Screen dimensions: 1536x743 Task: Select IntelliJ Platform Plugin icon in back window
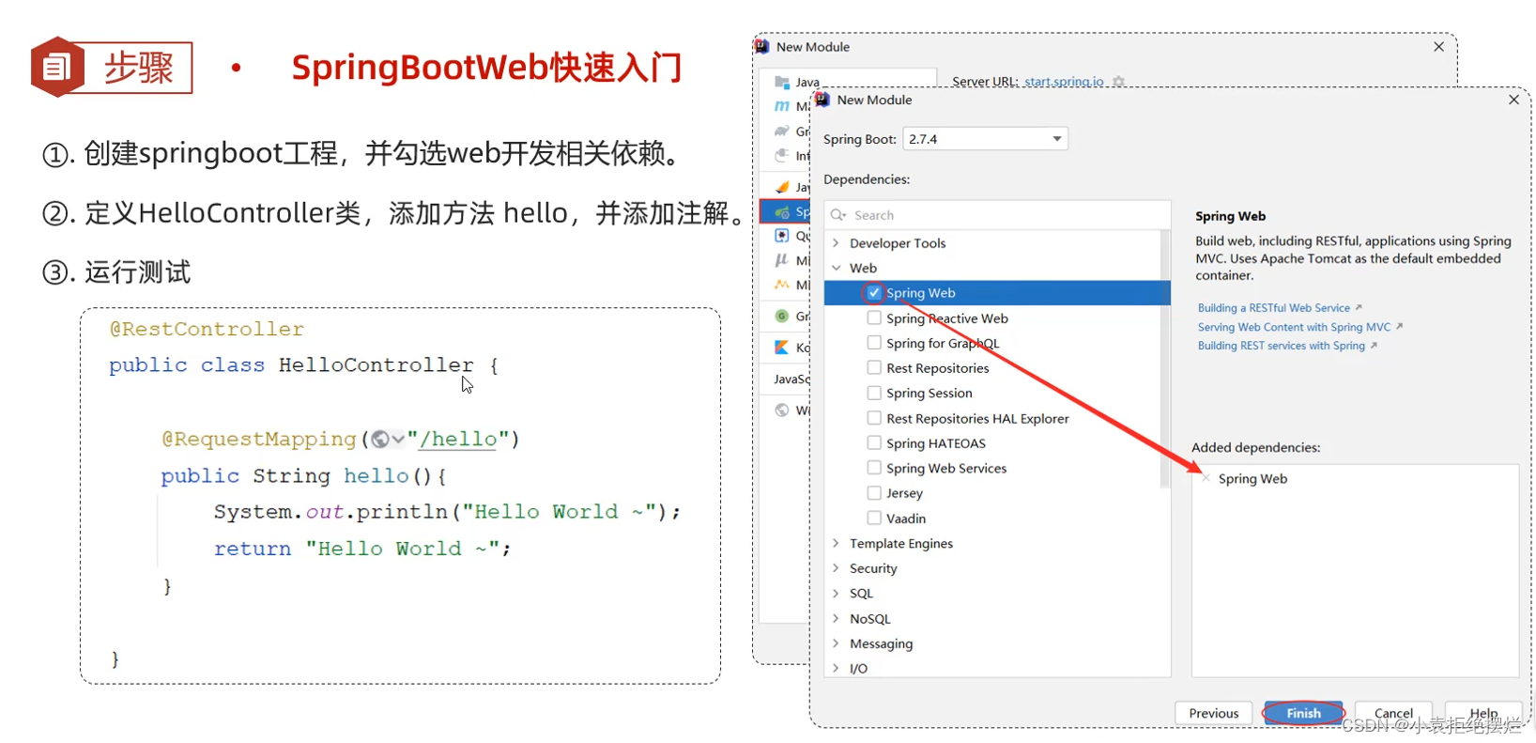point(782,155)
